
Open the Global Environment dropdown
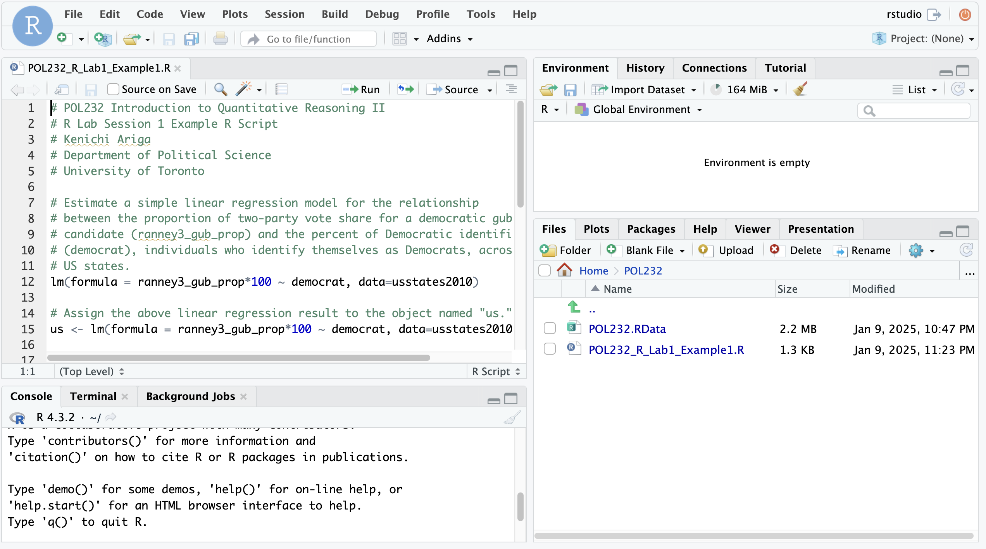tap(639, 110)
